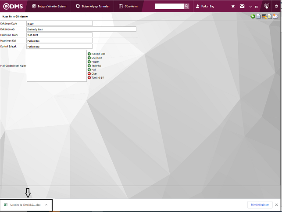
Task: Click the Hazırlama Tarihi field
Action: [x=59, y=35]
